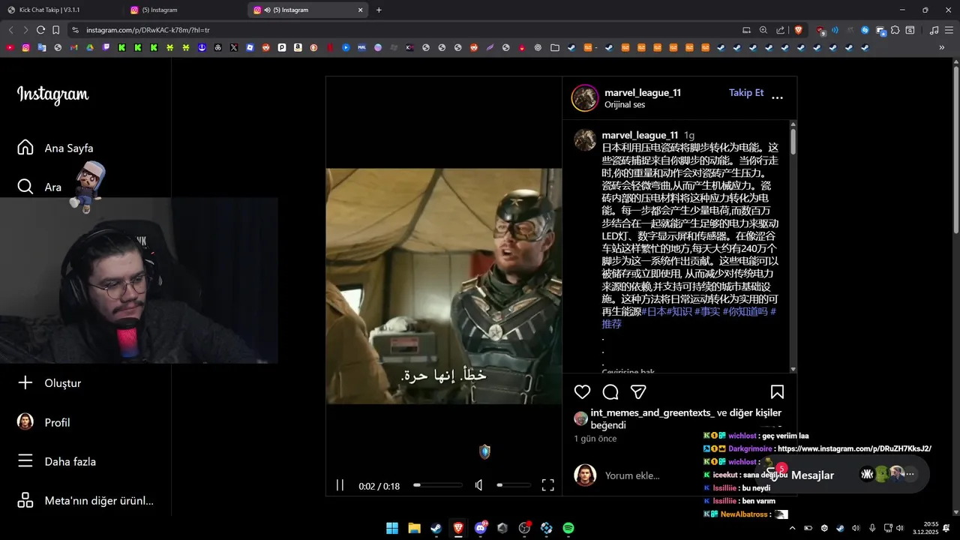
Task: Reload the current page
Action: point(40,30)
